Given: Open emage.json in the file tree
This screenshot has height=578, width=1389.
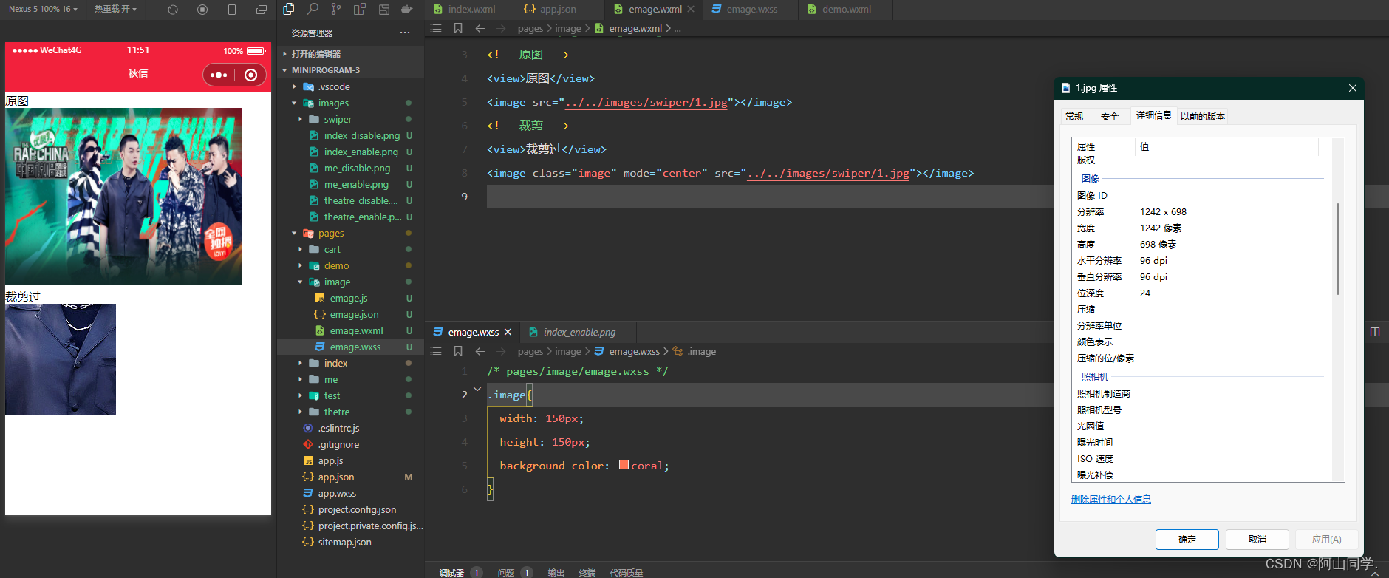Looking at the screenshot, I should tap(350, 314).
